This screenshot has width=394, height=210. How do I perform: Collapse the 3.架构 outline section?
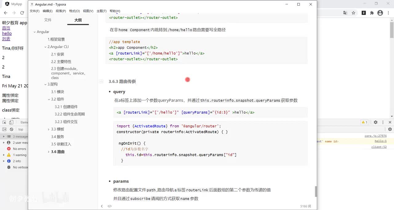pos(45,84)
